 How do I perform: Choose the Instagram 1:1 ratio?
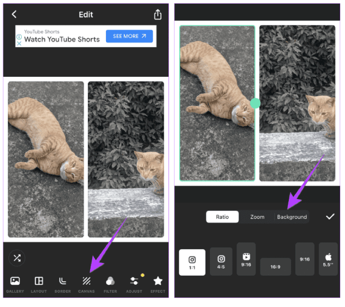pyautogui.click(x=192, y=263)
